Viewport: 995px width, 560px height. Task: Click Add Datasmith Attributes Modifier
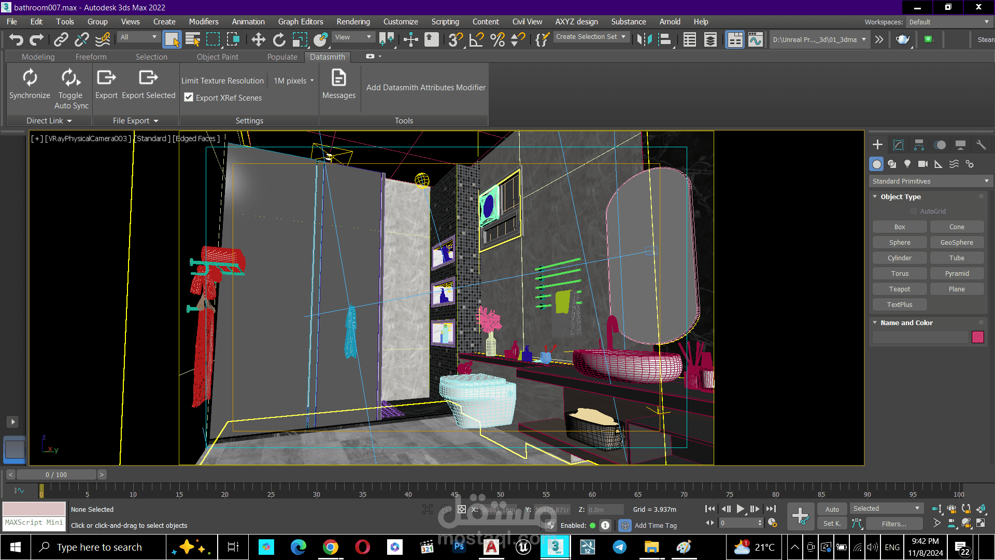pos(425,88)
